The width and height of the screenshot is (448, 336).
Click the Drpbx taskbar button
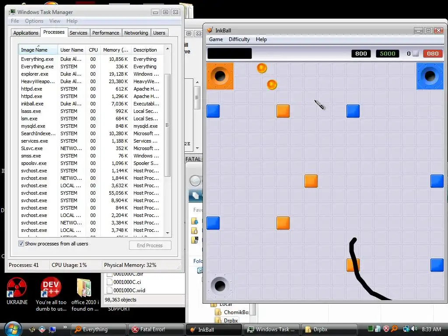coord(329,329)
